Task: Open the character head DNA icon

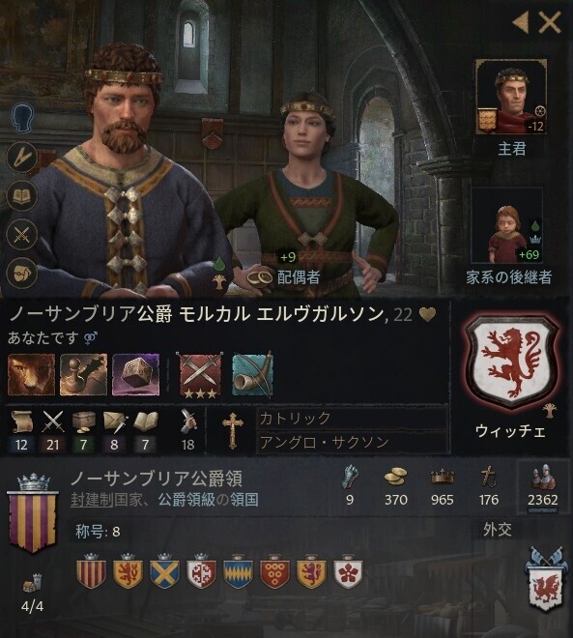Action: point(22,118)
